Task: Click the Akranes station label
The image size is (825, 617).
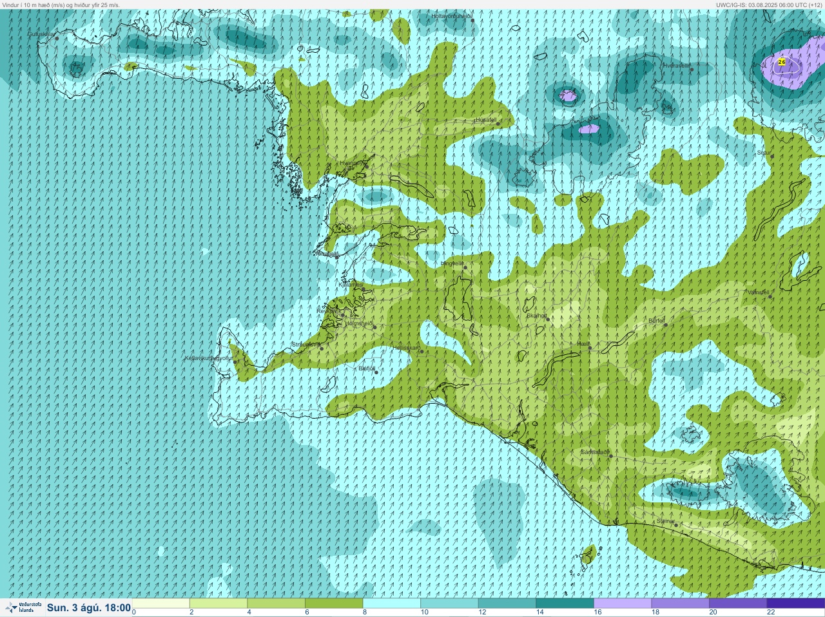Action: pyautogui.click(x=327, y=254)
